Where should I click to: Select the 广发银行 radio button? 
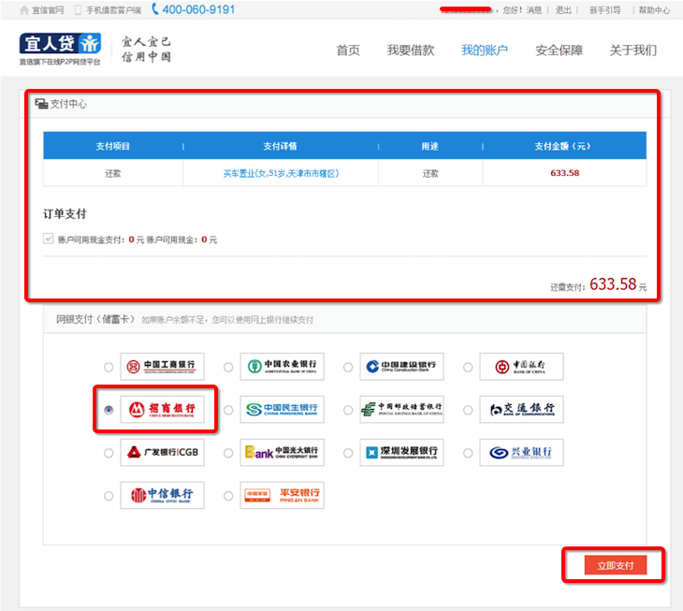[x=109, y=453]
